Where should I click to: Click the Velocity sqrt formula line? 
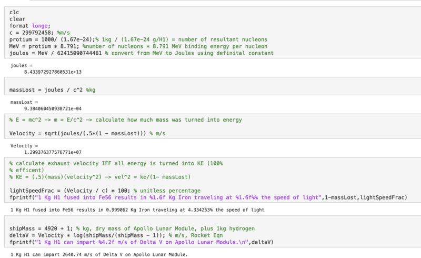[87, 134]
